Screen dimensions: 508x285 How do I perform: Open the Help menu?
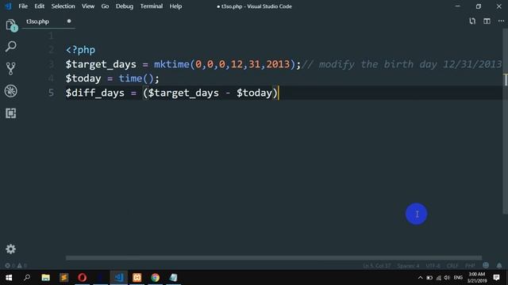coord(175,6)
